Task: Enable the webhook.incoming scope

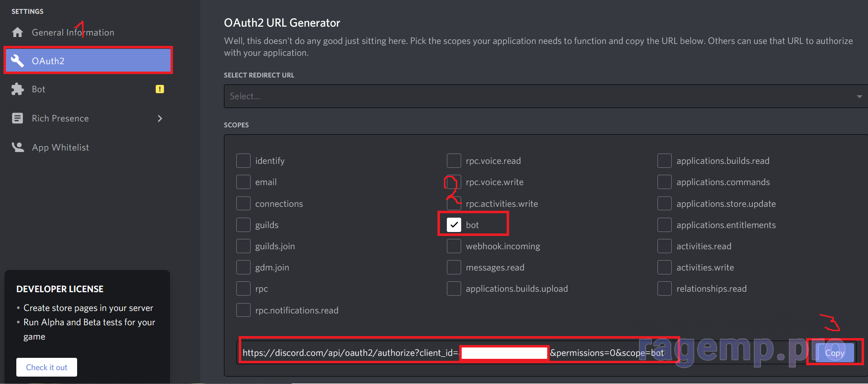Action: 454,246
